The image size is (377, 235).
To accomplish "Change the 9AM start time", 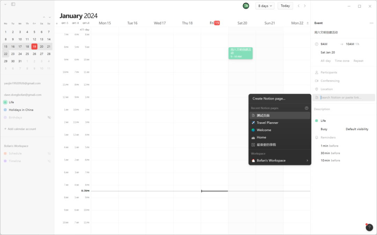I will coord(324,44).
